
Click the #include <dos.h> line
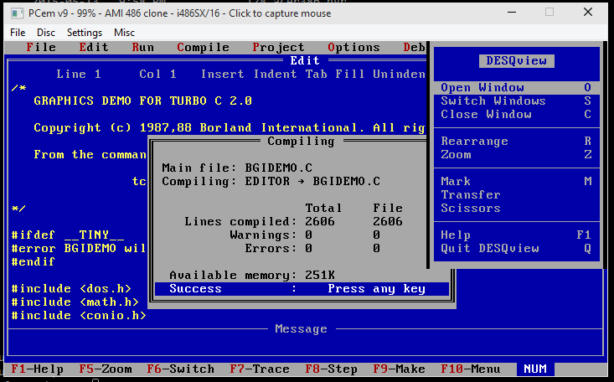71,289
